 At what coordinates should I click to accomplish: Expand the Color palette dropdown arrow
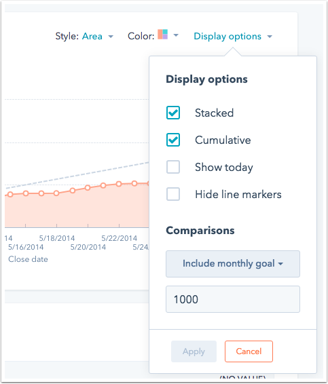click(176, 35)
